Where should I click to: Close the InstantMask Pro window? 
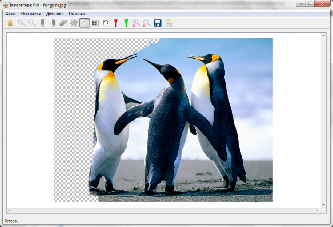pos(323,4)
